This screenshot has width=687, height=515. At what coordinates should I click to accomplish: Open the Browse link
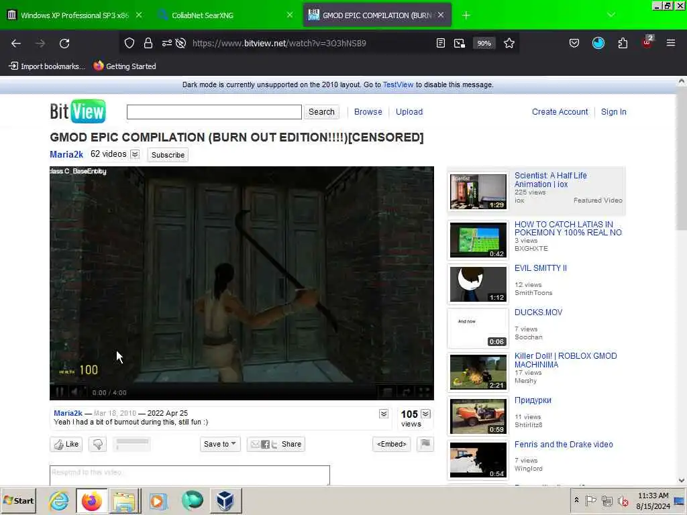pyautogui.click(x=368, y=112)
